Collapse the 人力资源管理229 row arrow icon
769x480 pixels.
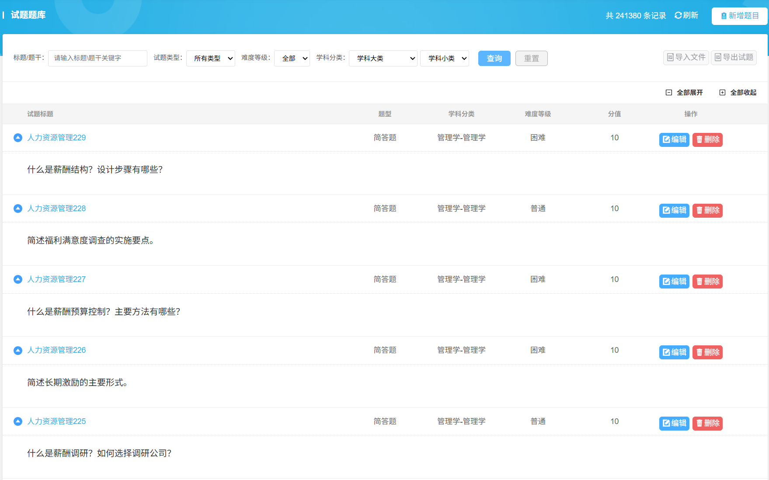(18, 138)
